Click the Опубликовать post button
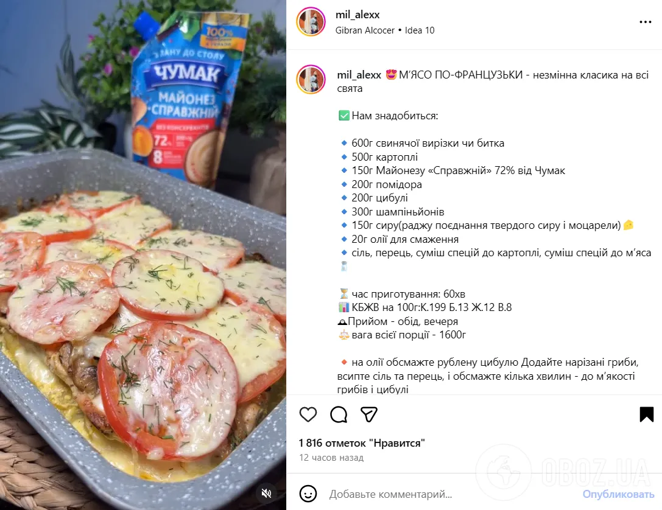Image resolution: width=662 pixels, height=510 pixels. point(618,494)
